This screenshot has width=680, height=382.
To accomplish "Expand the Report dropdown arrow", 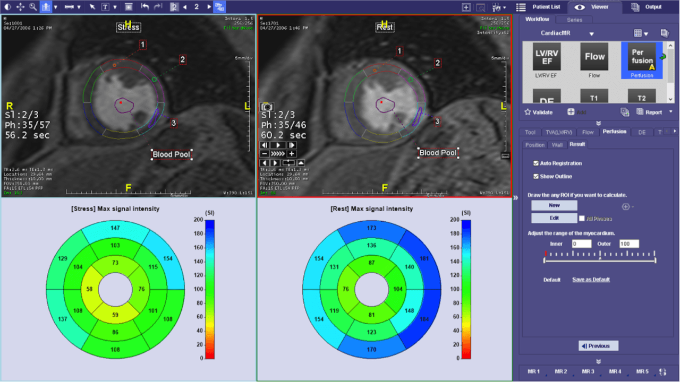I will click(x=670, y=112).
